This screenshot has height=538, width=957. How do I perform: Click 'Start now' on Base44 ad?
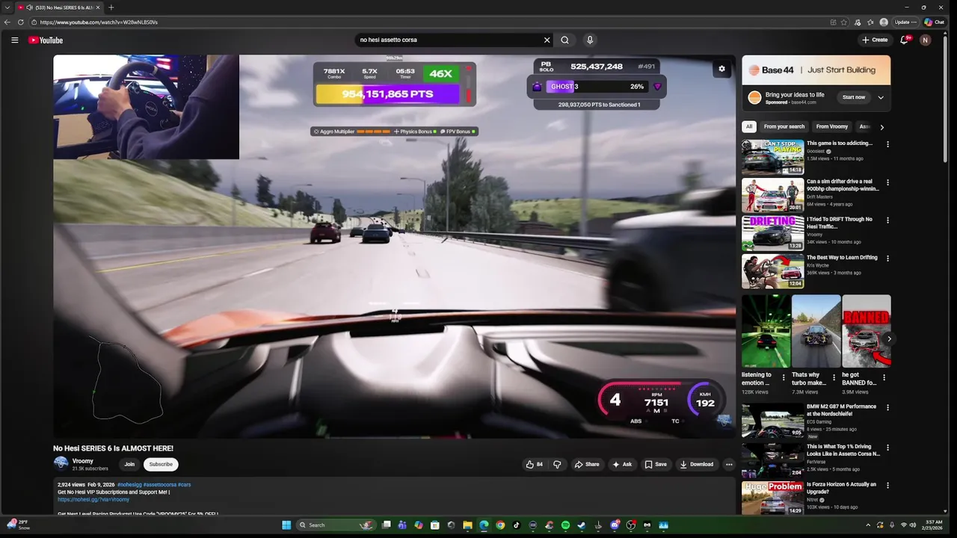tap(854, 97)
